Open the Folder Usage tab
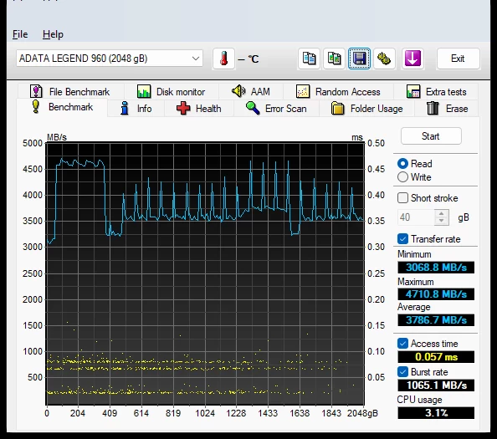 pyautogui.click(x=367, y=109)
